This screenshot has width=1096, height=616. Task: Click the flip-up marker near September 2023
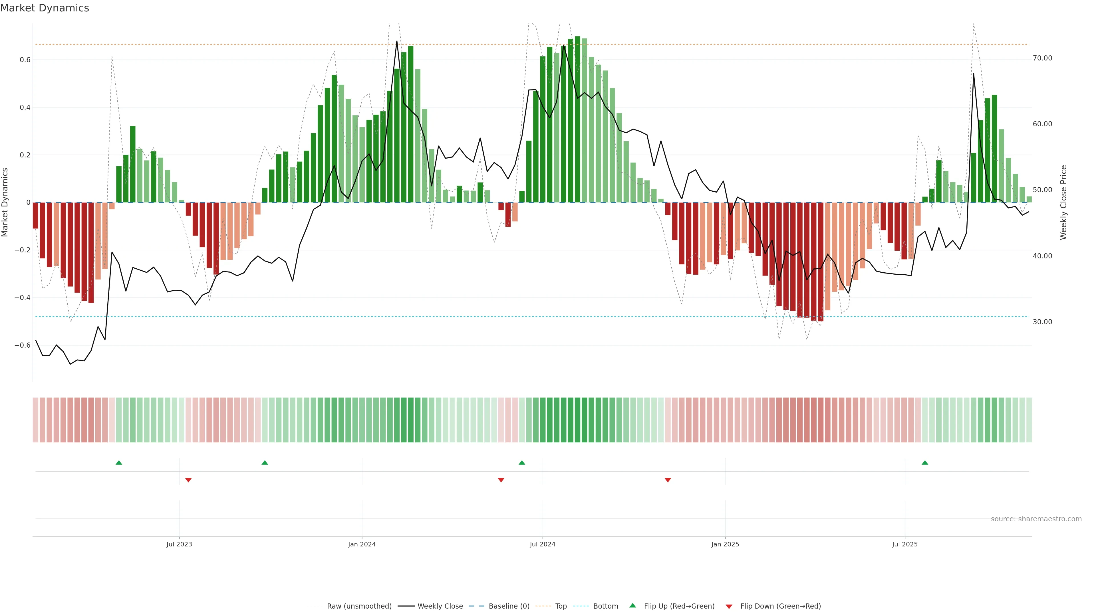coord(265,463)
